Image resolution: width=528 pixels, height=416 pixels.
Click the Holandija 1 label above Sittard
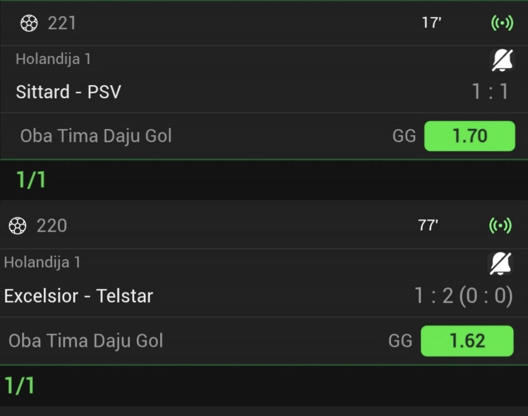53,59
